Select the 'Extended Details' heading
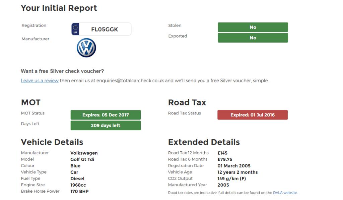 204,142
